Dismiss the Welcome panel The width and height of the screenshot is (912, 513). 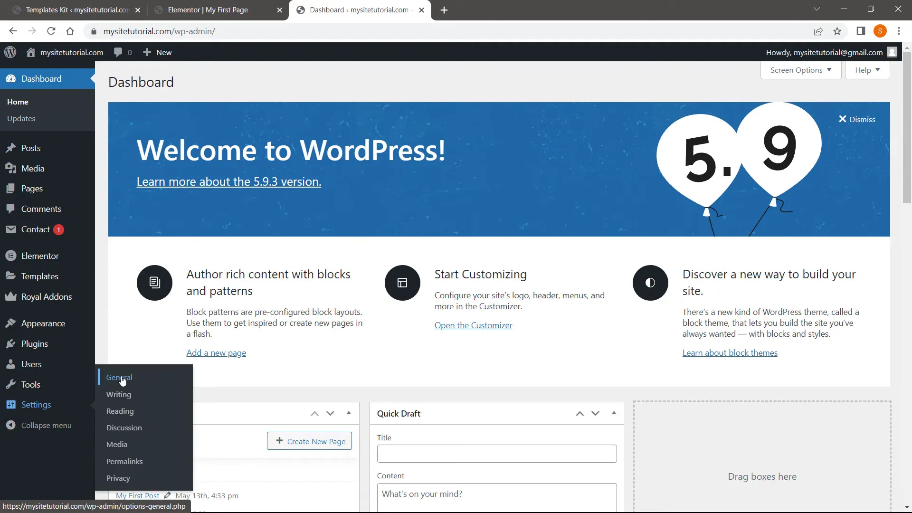click(x=857, y=119)
